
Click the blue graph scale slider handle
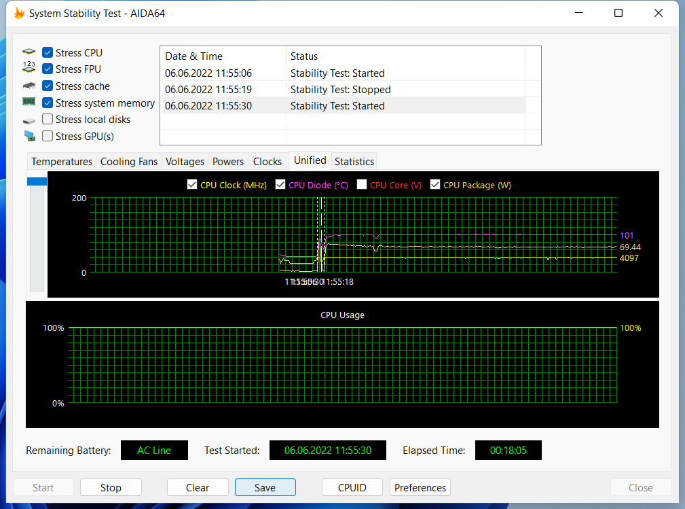37,181
